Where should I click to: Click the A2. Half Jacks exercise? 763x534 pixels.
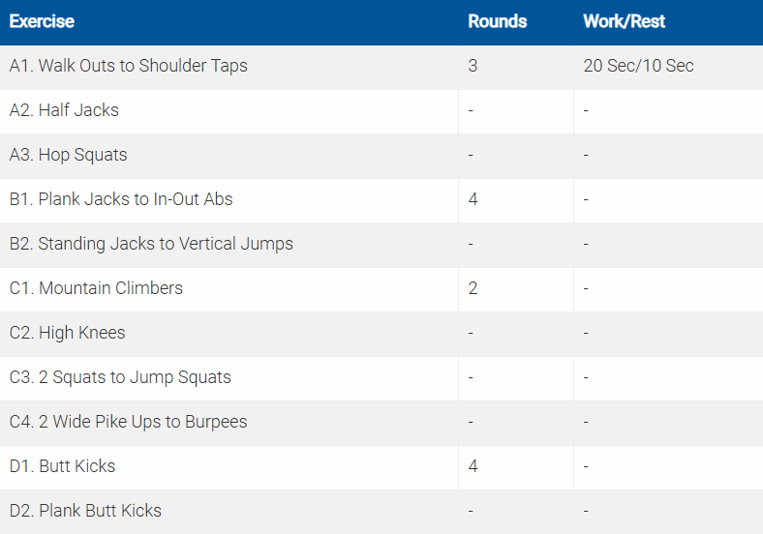click(64, 110)
